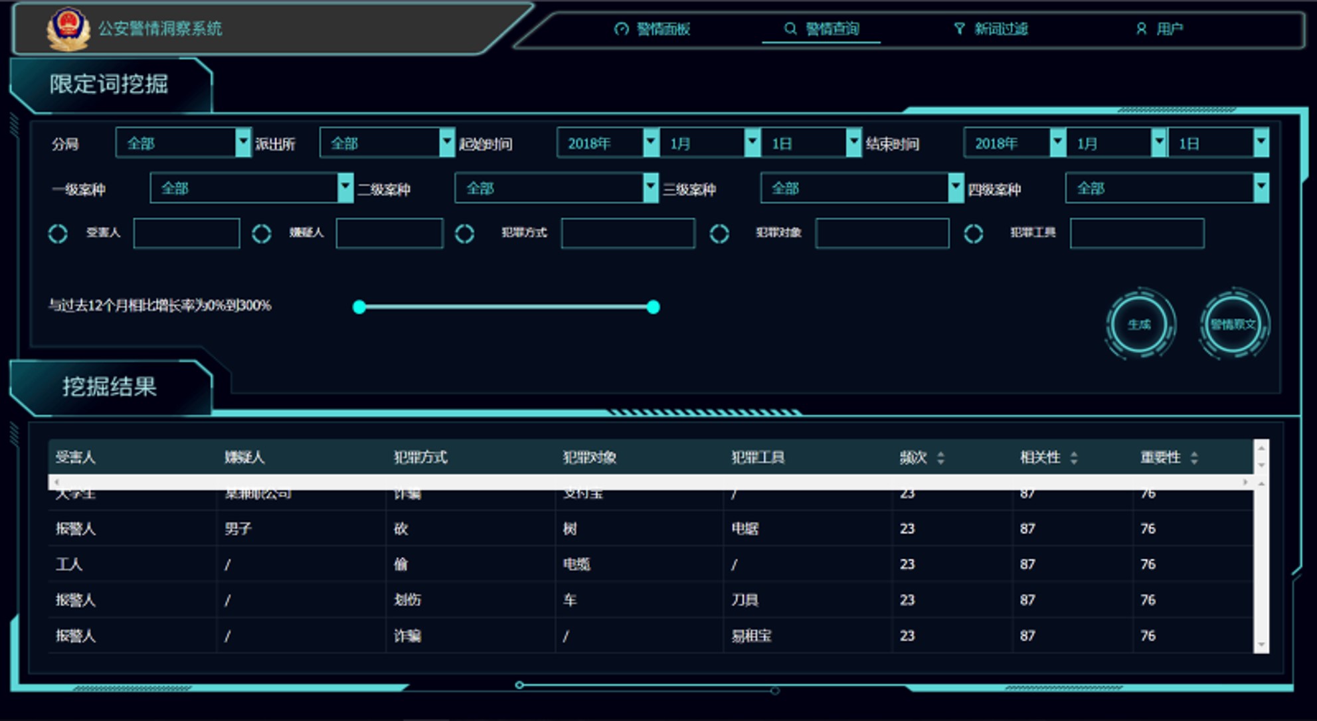Viewport: 1317px width, 721px height.
Task: Click the police badge logo icon
Action: (x=68, y=29)
